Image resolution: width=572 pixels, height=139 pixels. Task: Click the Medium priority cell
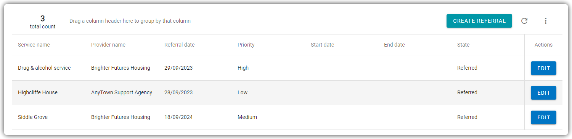tap(247, 117)
